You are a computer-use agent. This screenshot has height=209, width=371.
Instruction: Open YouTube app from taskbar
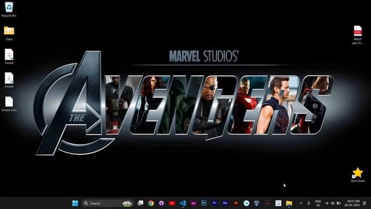pyautogui.click(x=172, y=203)
